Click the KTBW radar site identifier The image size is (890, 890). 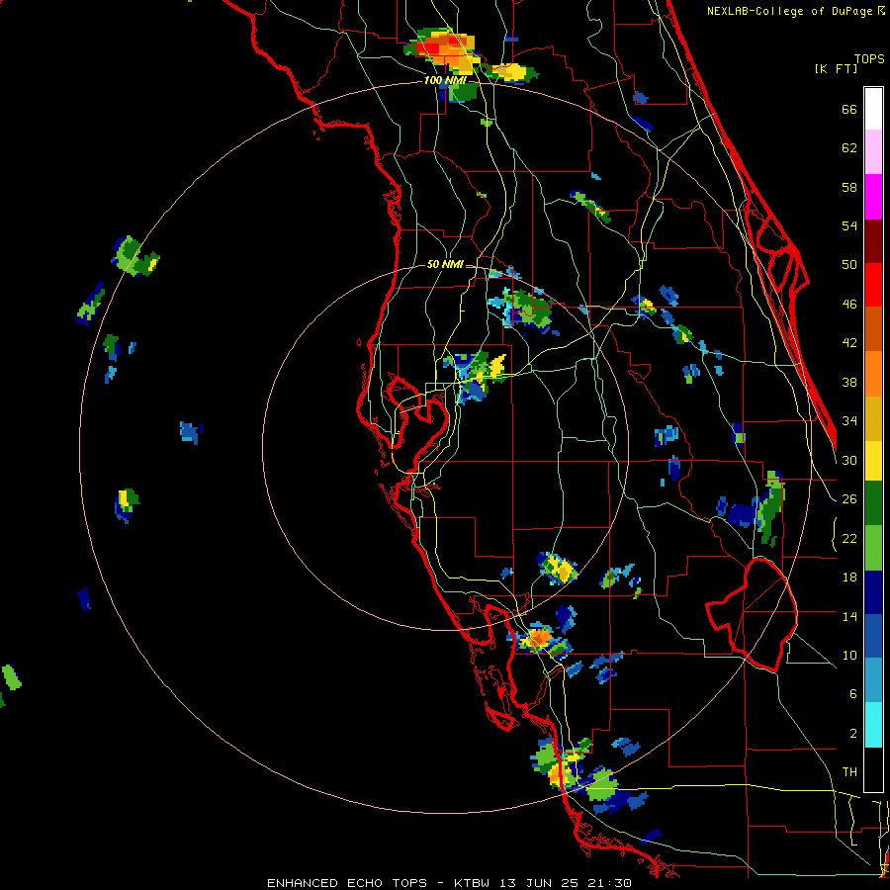click(472, 883)
